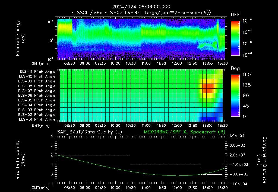Screen dimensions: 278x192
Task: Click the ELS-02 Pitch Angle row label
Action: pos(37,115)
